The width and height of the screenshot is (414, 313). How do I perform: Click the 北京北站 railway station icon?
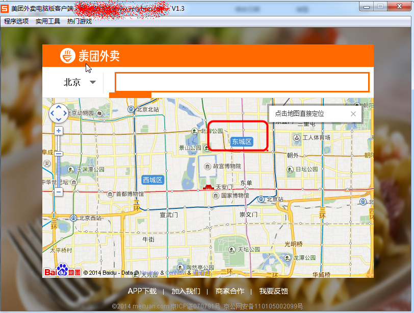tap(131, 109)
